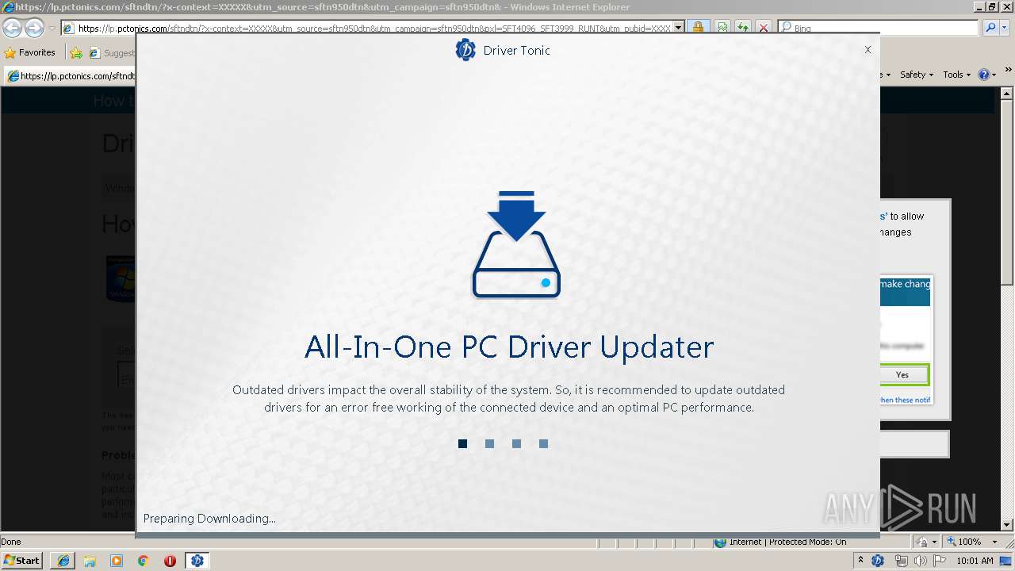Go forward in Internet Explorer
The width and height of the screenshot is (1015, 571).
34,28
